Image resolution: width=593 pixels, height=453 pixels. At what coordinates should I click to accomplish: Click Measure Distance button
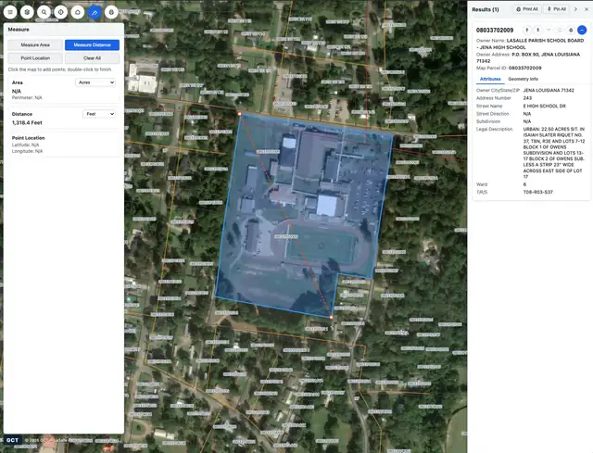point(93,45)
